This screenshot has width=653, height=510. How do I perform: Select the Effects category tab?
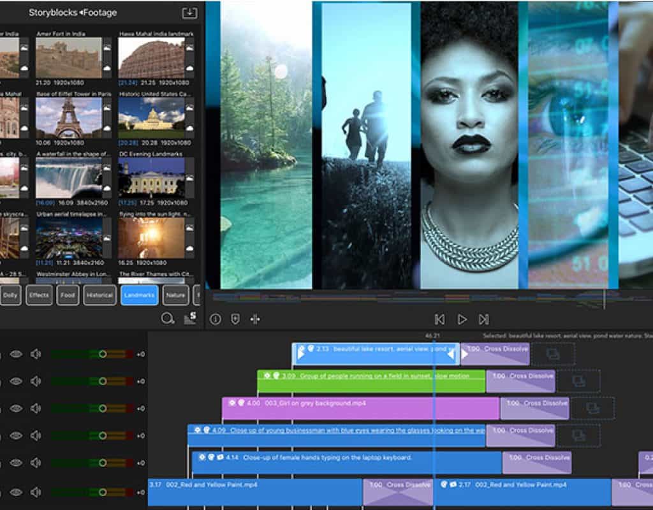tap(39, 295)
